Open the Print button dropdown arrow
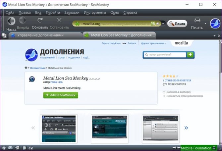 click(205, 24)
